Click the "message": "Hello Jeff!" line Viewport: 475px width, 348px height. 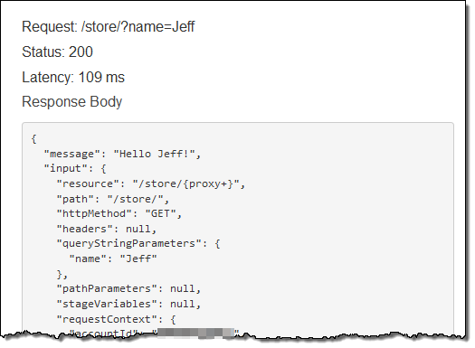point(122,154)
